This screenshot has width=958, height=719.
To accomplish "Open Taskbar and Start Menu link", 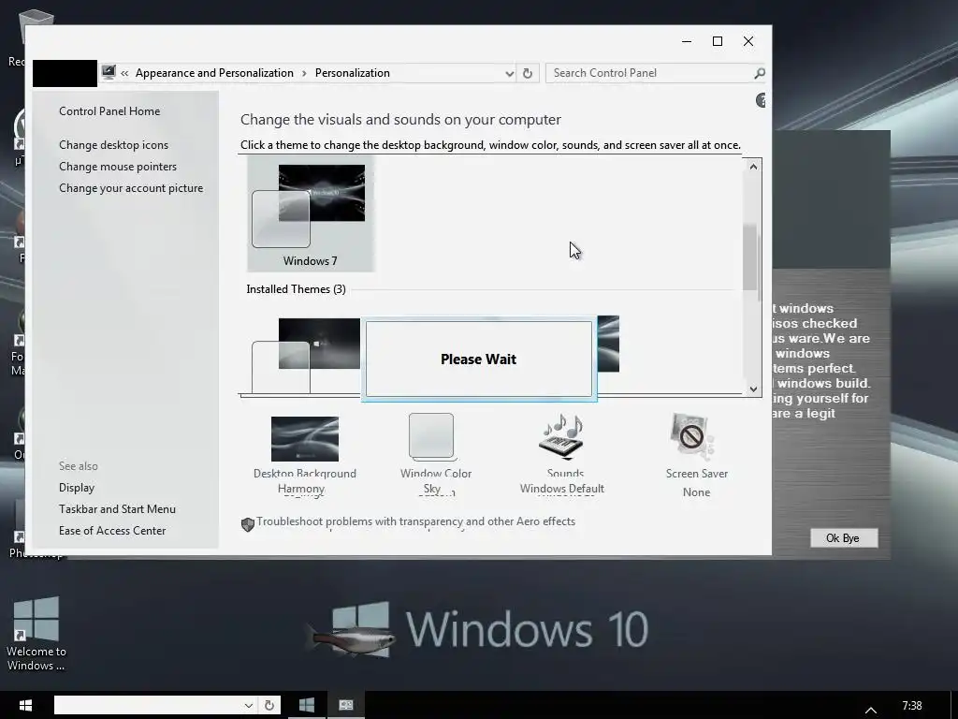I will pos(117,508).
